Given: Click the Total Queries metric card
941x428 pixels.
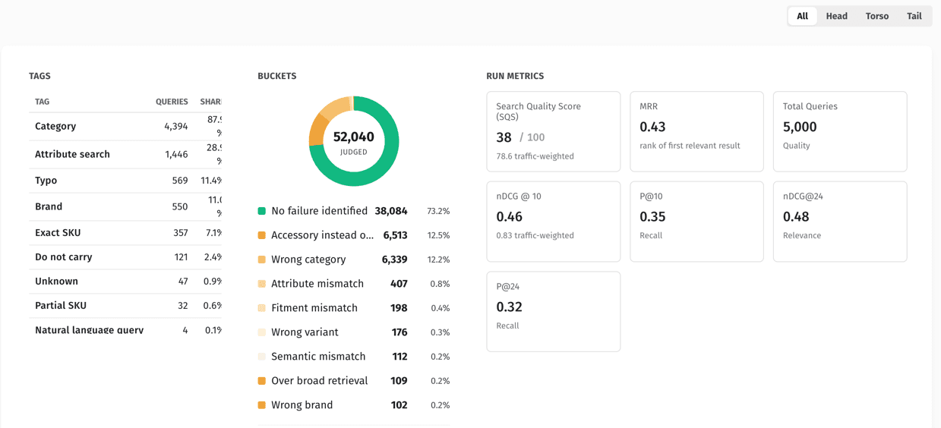Looking at the screenshot, I should [840, 131].
